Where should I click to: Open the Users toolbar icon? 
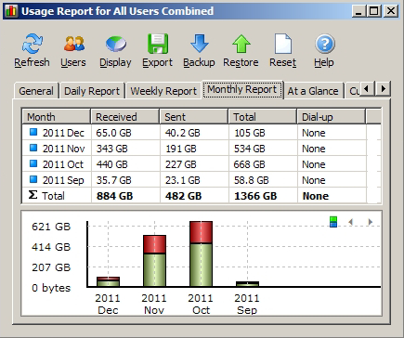click(x=74, y=44)
